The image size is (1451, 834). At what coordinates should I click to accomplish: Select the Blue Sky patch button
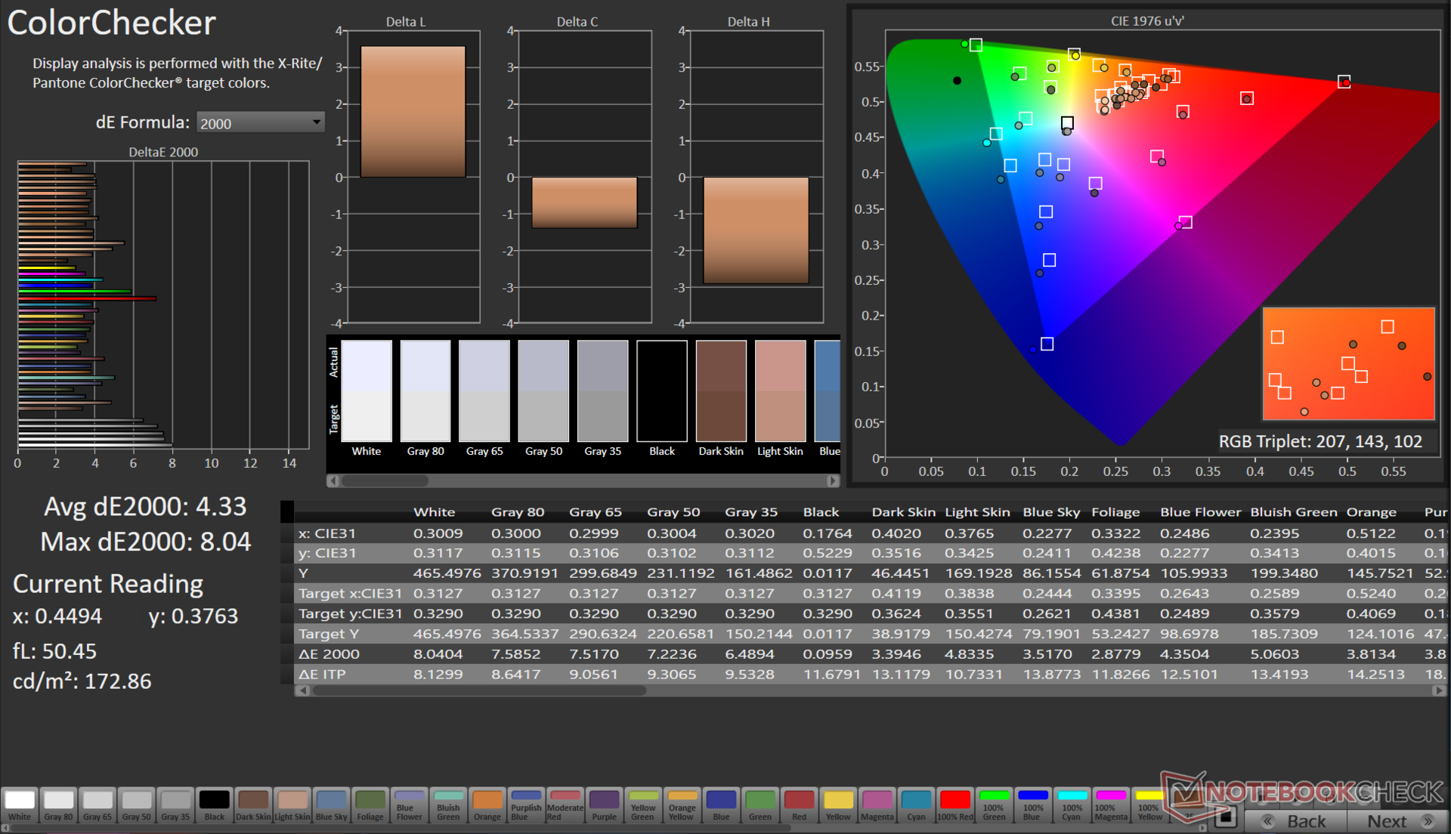(x=331, y=805)
